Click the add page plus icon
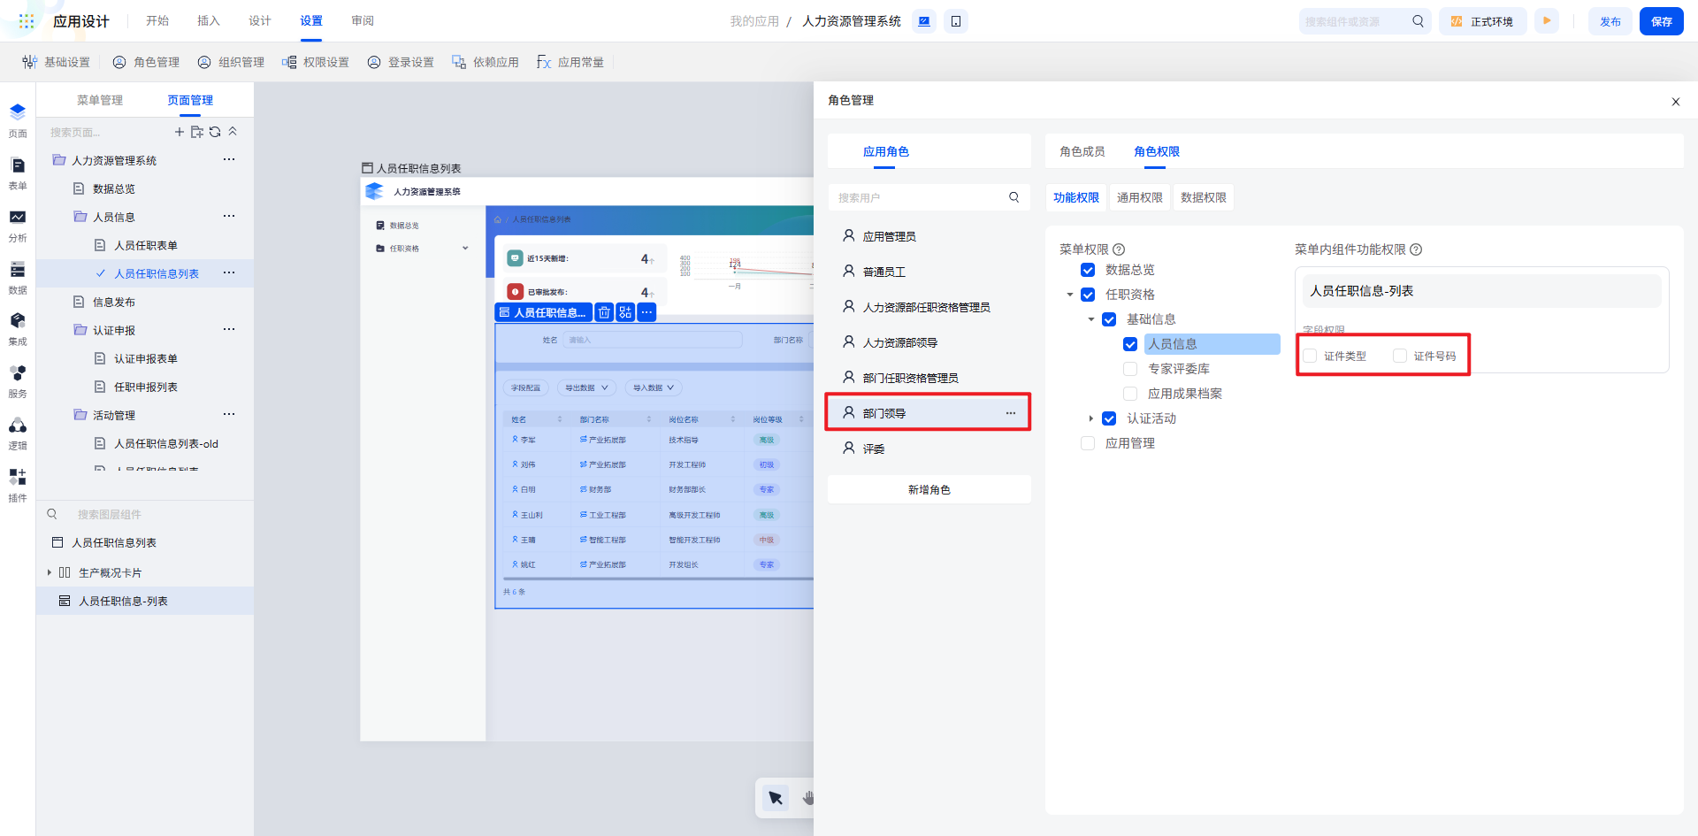Screen dimensions: 1698x836 [x=180, y=132]
